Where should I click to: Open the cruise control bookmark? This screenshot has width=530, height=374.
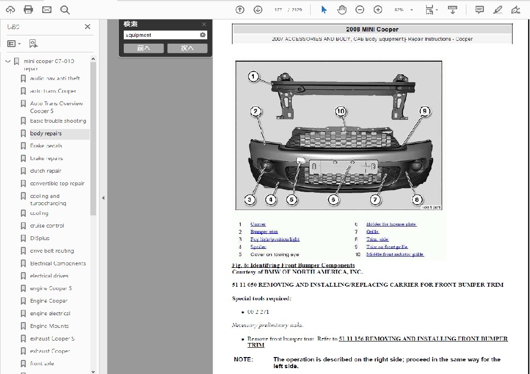click(x=47, y=226)
